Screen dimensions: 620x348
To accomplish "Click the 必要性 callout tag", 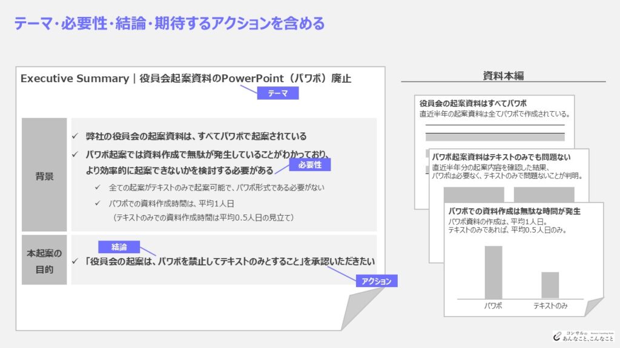I will point(309,164).
